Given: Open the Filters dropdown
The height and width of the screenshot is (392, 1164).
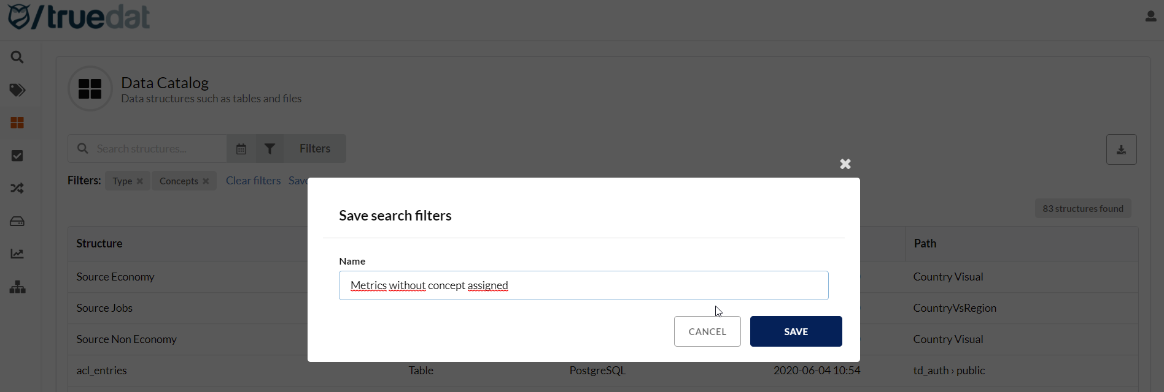Looking at the screenshot, I should (x=314, y=148).
